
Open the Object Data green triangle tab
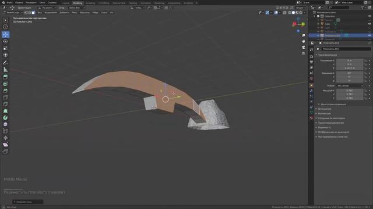click(311, 112)
